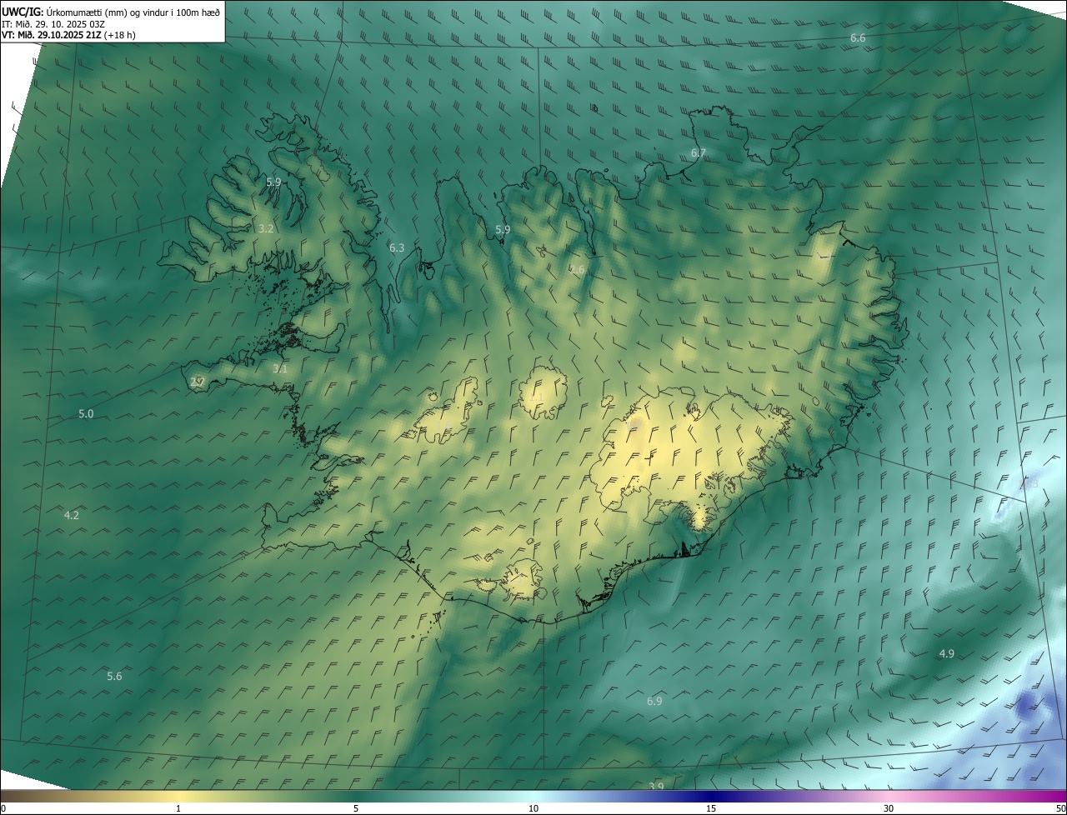Click the 15 tick label on the color scale
Viewport: 1067px width, 815px height.
pos(711,808)
